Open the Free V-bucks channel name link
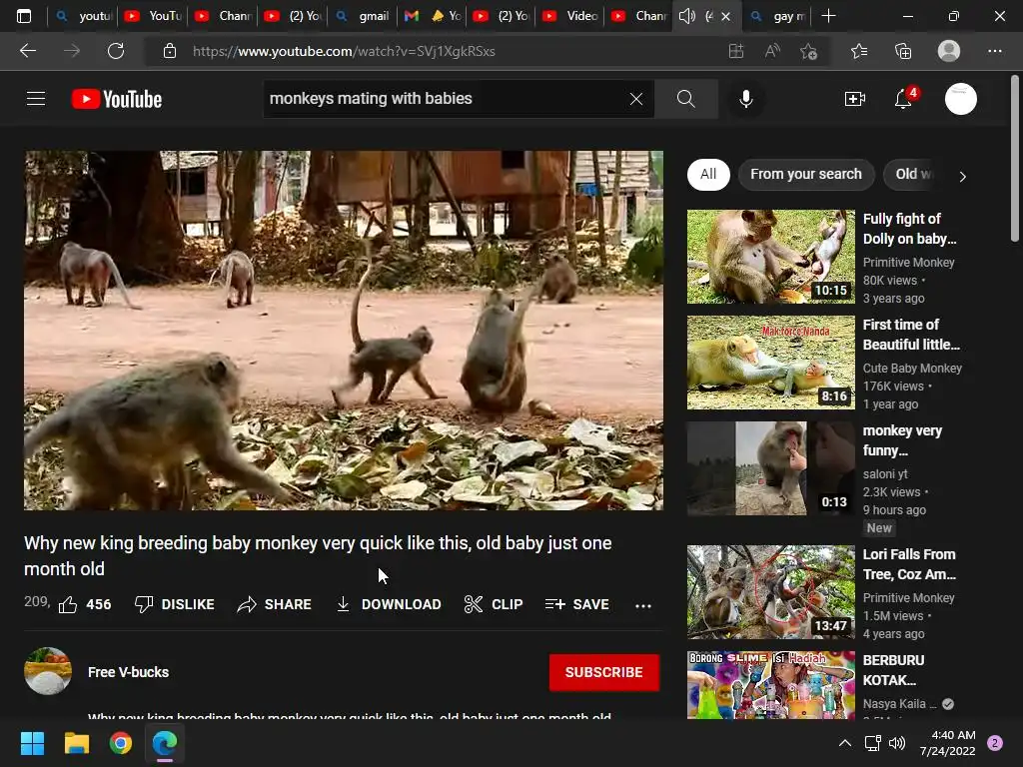The image size is (1023, 767). (x=129, y=672)
